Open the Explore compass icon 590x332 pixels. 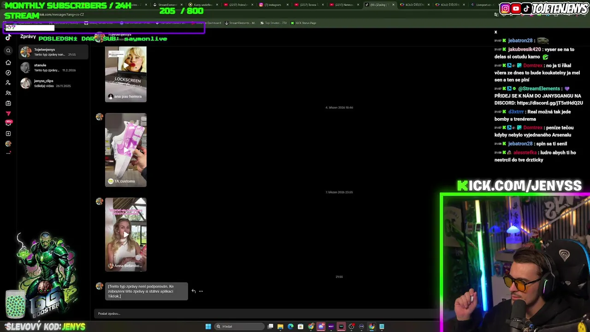[8, 72]
